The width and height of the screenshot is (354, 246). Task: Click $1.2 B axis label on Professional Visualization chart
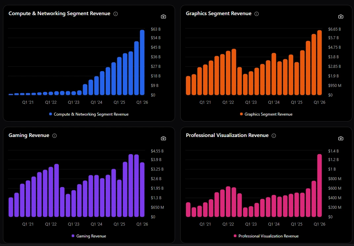point(334,160)
